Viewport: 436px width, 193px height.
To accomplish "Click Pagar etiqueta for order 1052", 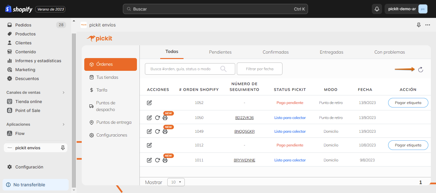I will point(408,103).
